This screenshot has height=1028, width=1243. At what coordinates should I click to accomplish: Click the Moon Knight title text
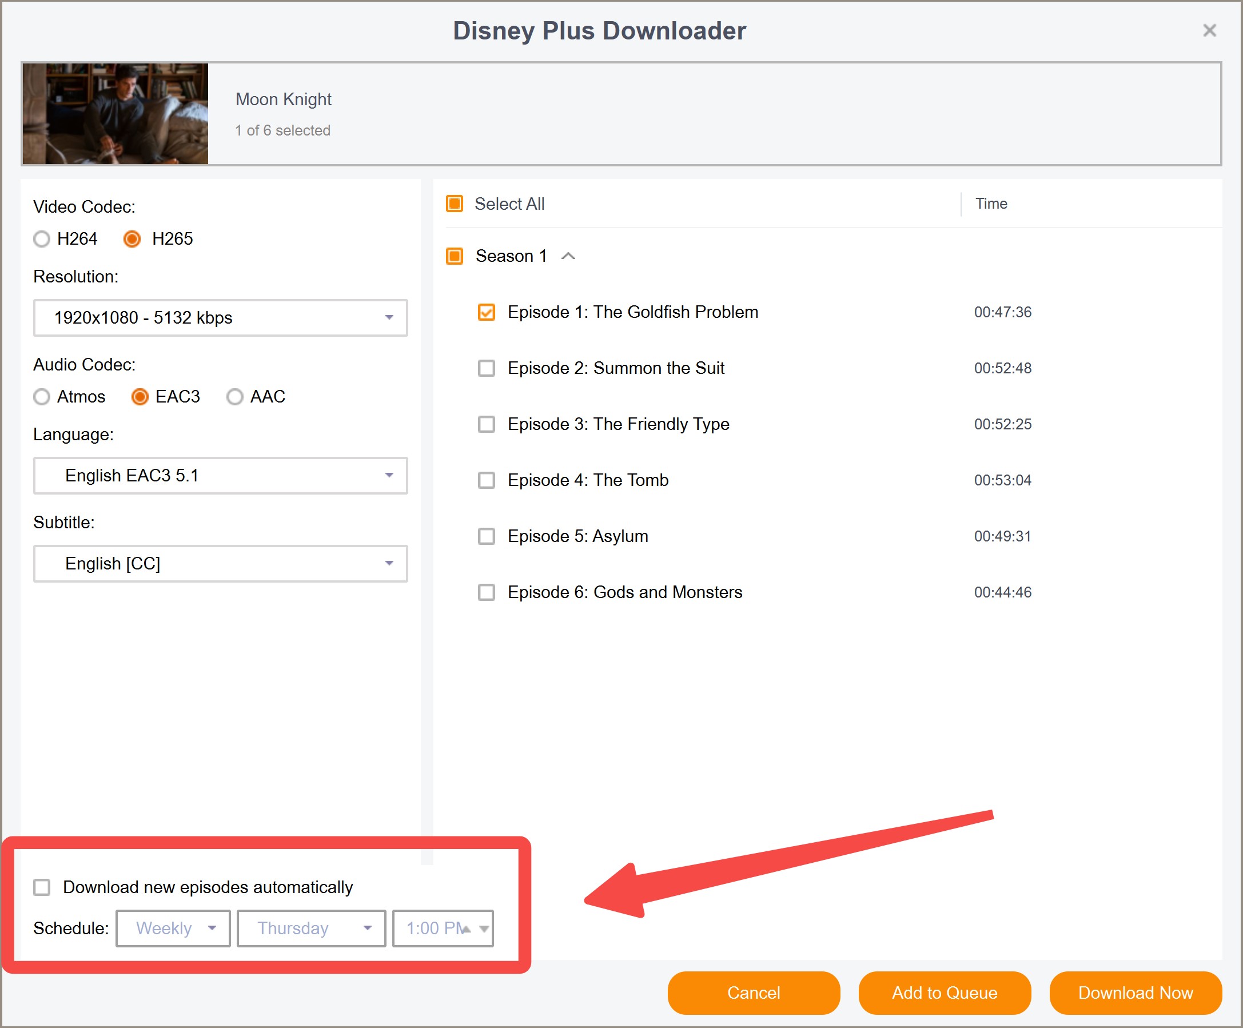tap(284, 99)
